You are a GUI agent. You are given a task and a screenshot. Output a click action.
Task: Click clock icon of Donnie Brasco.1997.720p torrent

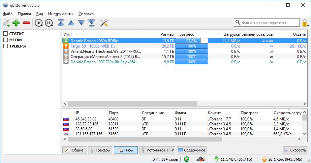[x=66, y=62]
